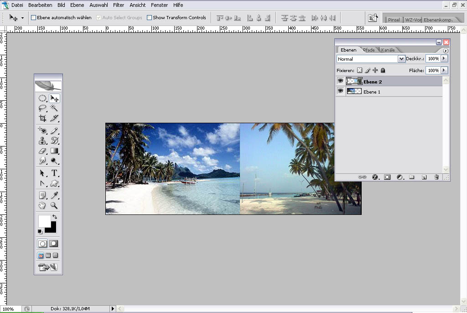Select the Red Eye tool
467x313 pixels.
[x=42, y=130]
